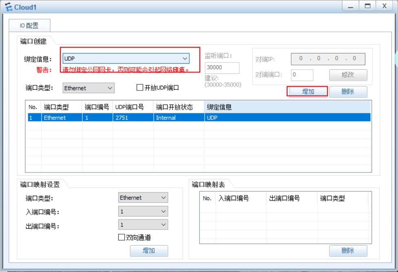Click the 出端口编号 column header in mapping table

click(x=292, y=198)
